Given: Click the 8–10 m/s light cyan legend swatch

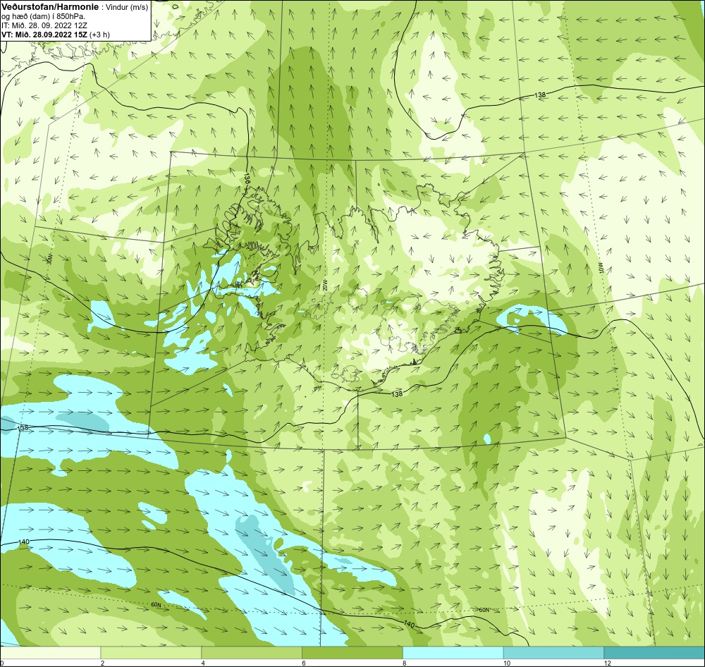Looking at the screenshot, I should pyautogui.click(x=453, y=653).
